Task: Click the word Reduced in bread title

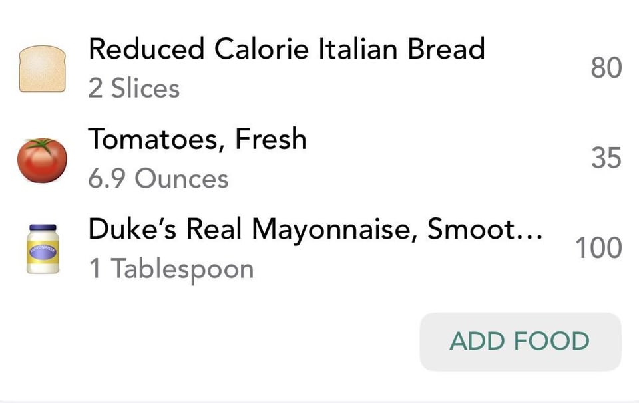Action: point(146,49)
